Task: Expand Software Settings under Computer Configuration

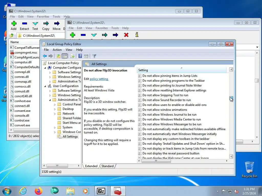Action: point(50,72)
